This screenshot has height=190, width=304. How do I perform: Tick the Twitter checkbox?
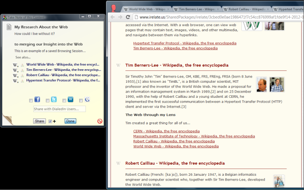47,101
